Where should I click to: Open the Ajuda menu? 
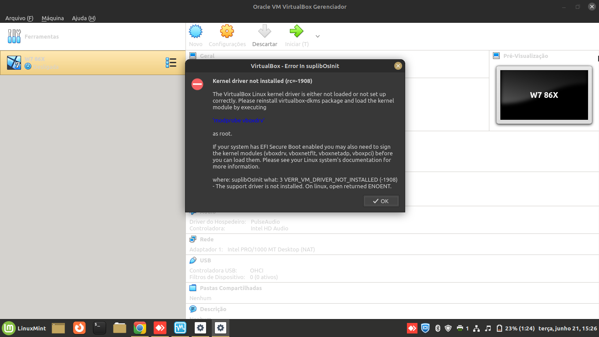(84, 18)
